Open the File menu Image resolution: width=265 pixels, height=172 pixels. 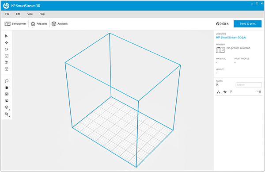tap(7, 14)
